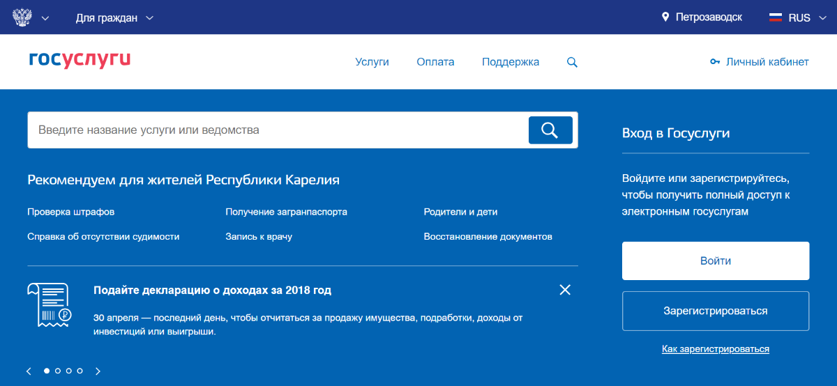Select the first carousel dot

pyautogui.click(x=47, y=371)
